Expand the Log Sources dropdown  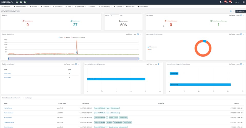119,6
